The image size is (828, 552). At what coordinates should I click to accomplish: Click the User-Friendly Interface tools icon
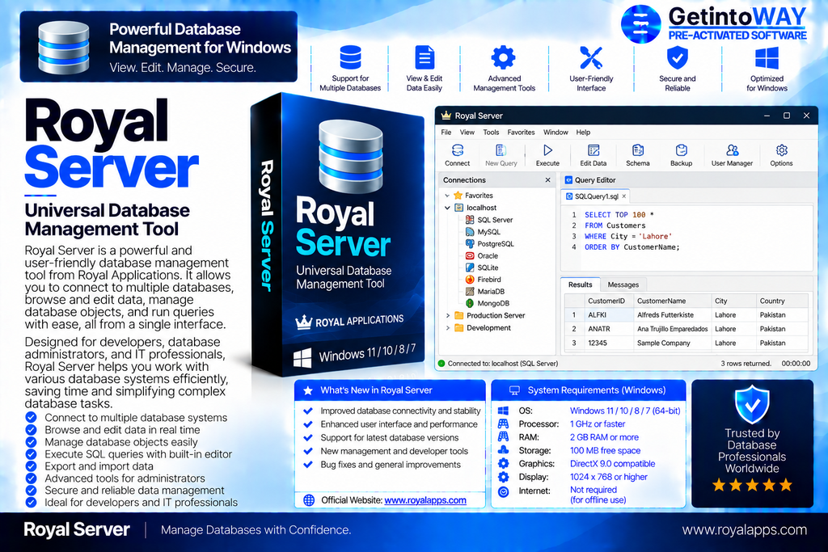[591, 58]
